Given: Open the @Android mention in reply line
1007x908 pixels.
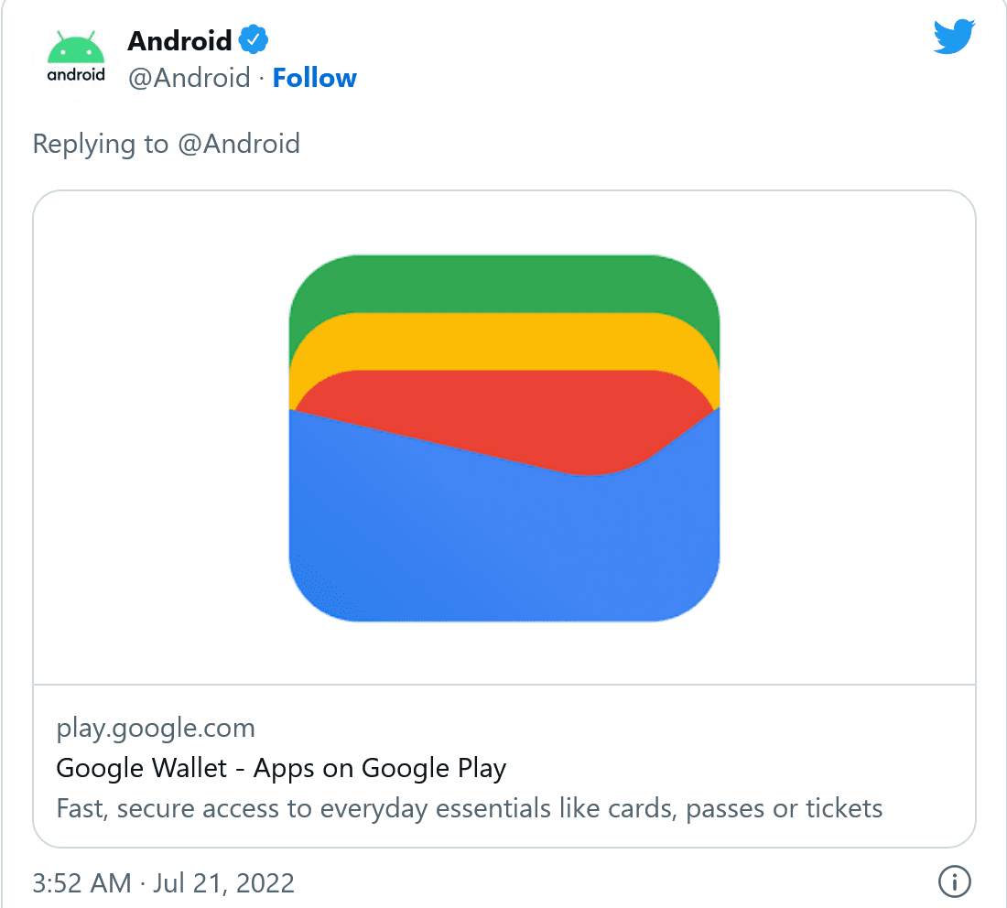Looking at the screenshot, I should (x=238, y=144).
